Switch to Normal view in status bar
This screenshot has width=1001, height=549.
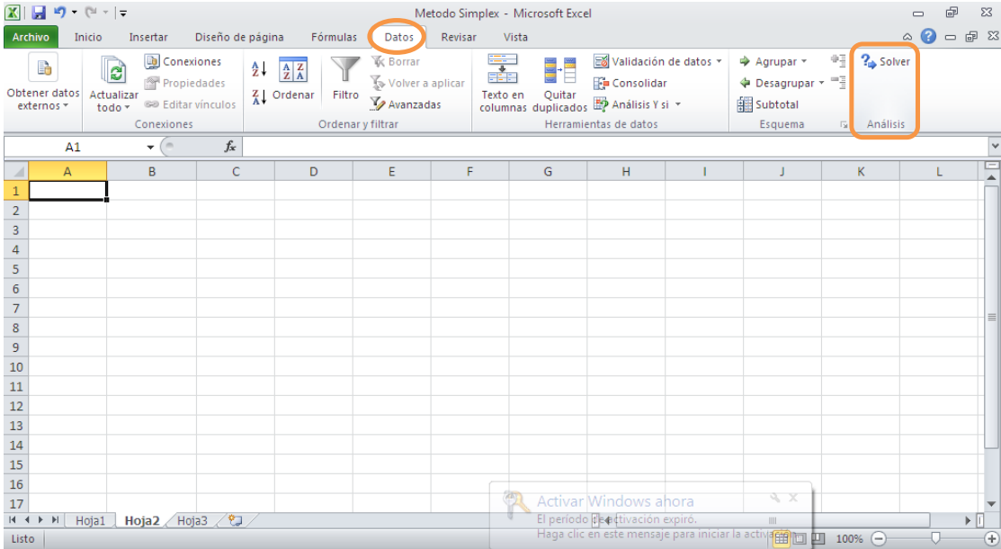pyautogui.click(x=781, y=539)
